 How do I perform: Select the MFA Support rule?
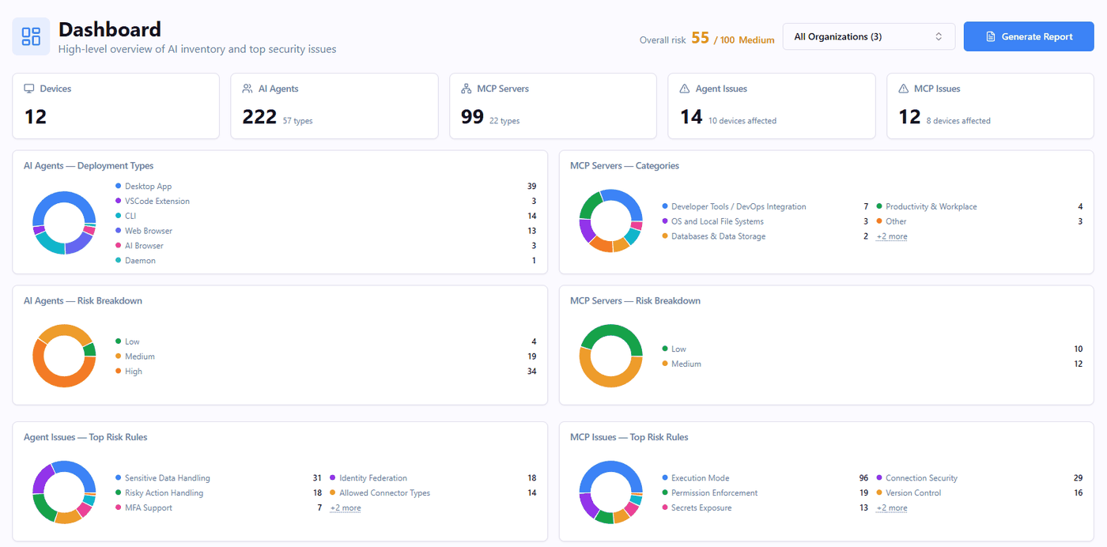point(219,507)
